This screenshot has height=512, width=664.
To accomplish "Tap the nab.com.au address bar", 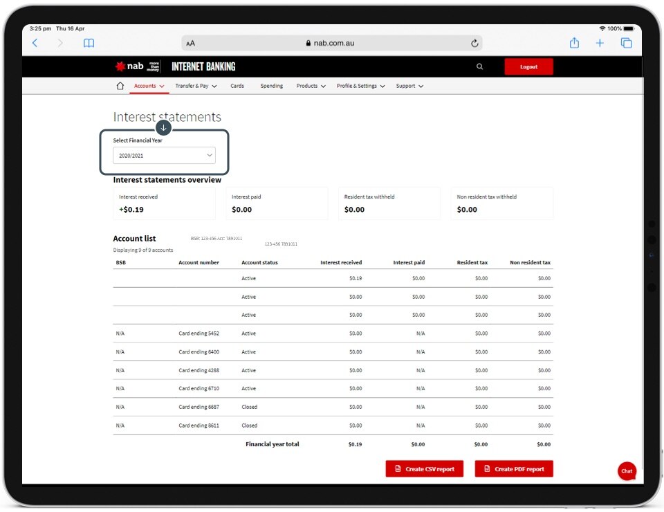I will tap(331, 43).
